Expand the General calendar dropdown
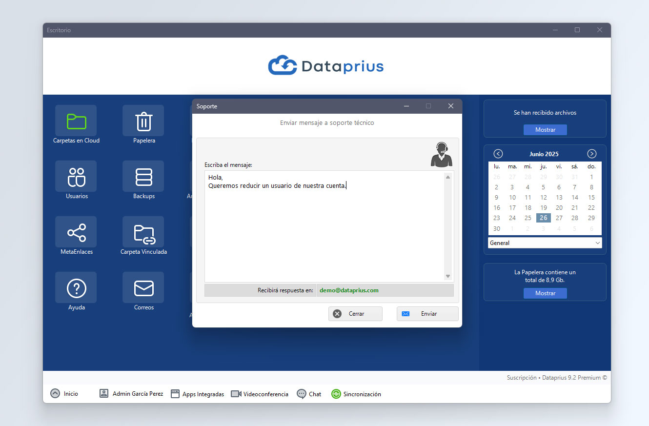The height and width of the screenshot is (426, 649). [x=545, y=243]
